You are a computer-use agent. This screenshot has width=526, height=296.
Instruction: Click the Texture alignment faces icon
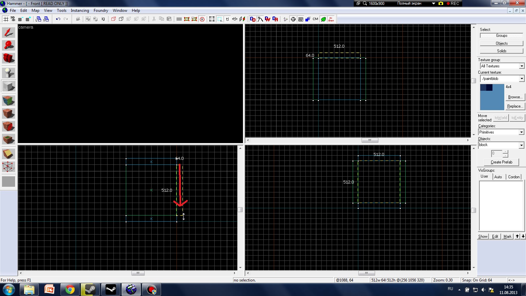point(242,19)
